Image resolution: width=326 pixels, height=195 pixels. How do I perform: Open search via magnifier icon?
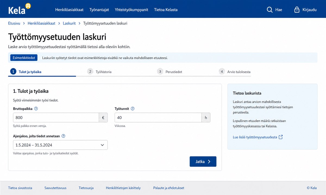[269, 10]
